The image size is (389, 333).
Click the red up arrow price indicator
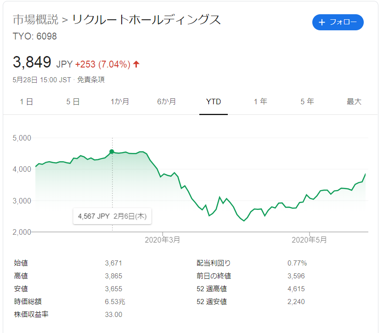click(136, 64)
